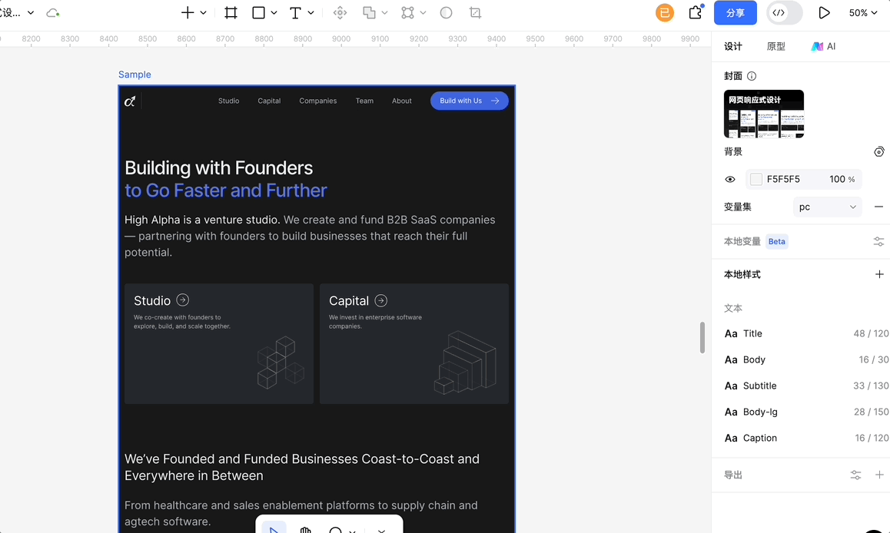Toggle the code developer mode switch
Image resolution: width=890 pixels, height=533 pixels.
[785, 13]
